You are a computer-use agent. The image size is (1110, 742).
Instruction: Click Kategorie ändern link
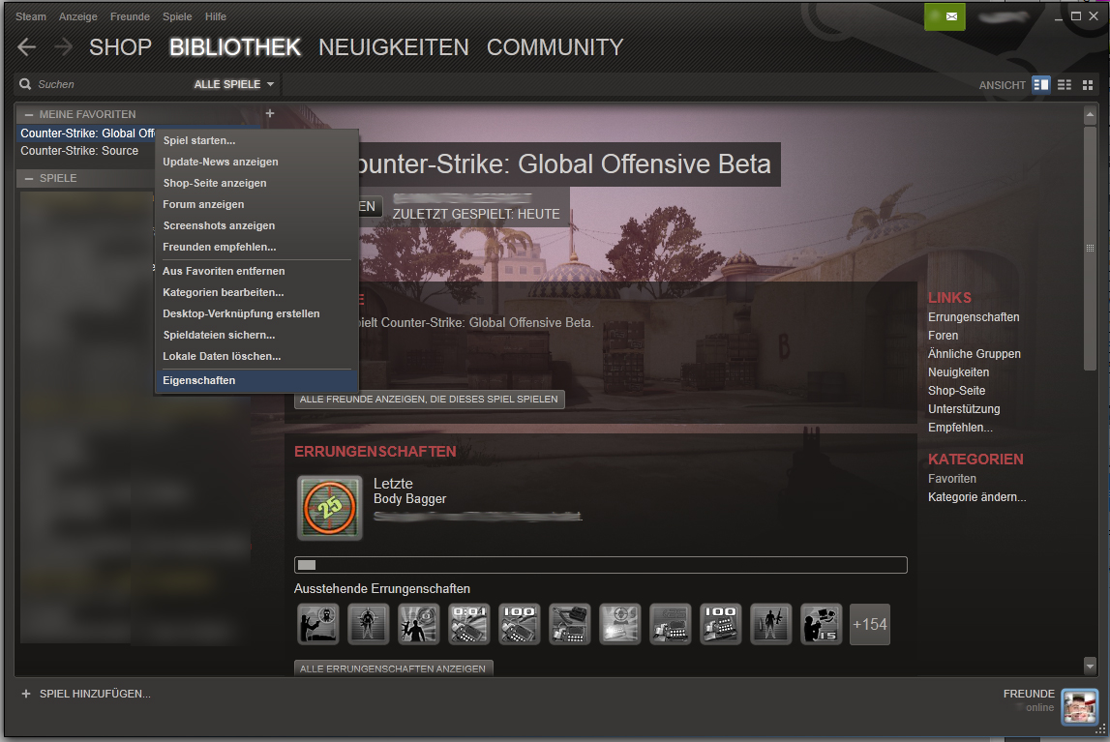click(976, 496)
